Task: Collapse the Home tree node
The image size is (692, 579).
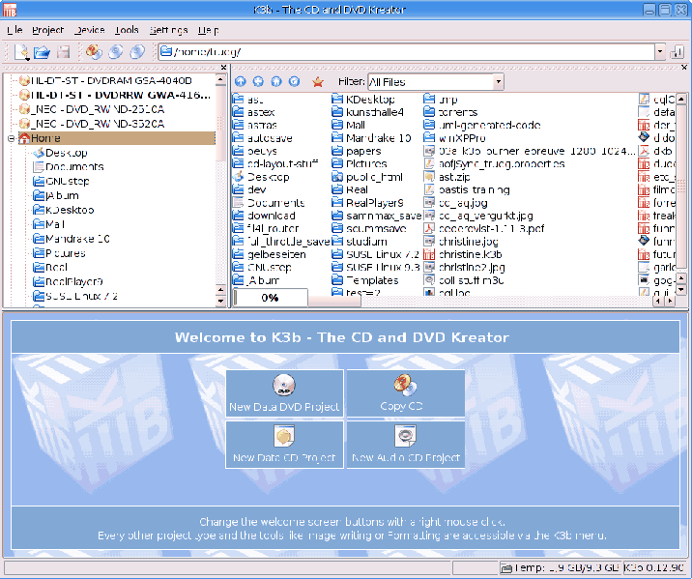Action: click(x=11, y=138)
